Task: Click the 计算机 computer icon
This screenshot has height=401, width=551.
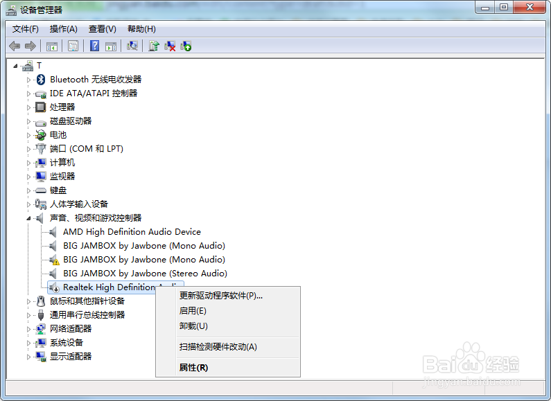Action: (41, 163)
